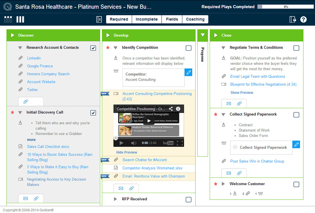Open the help question mark icon

[x=303, y=19]
